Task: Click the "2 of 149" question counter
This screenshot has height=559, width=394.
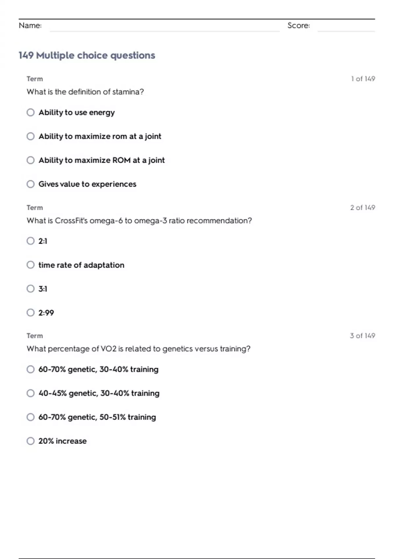Action: [362, 207]
